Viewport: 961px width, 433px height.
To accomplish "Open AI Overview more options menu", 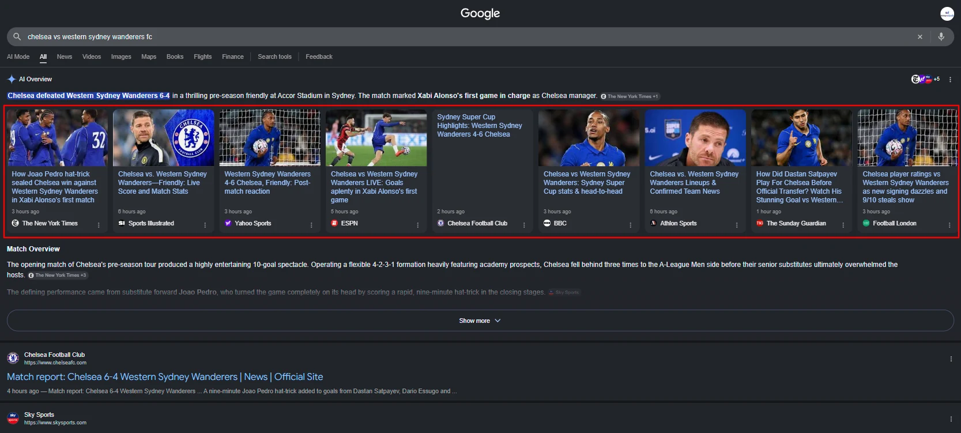I will 951,80.
